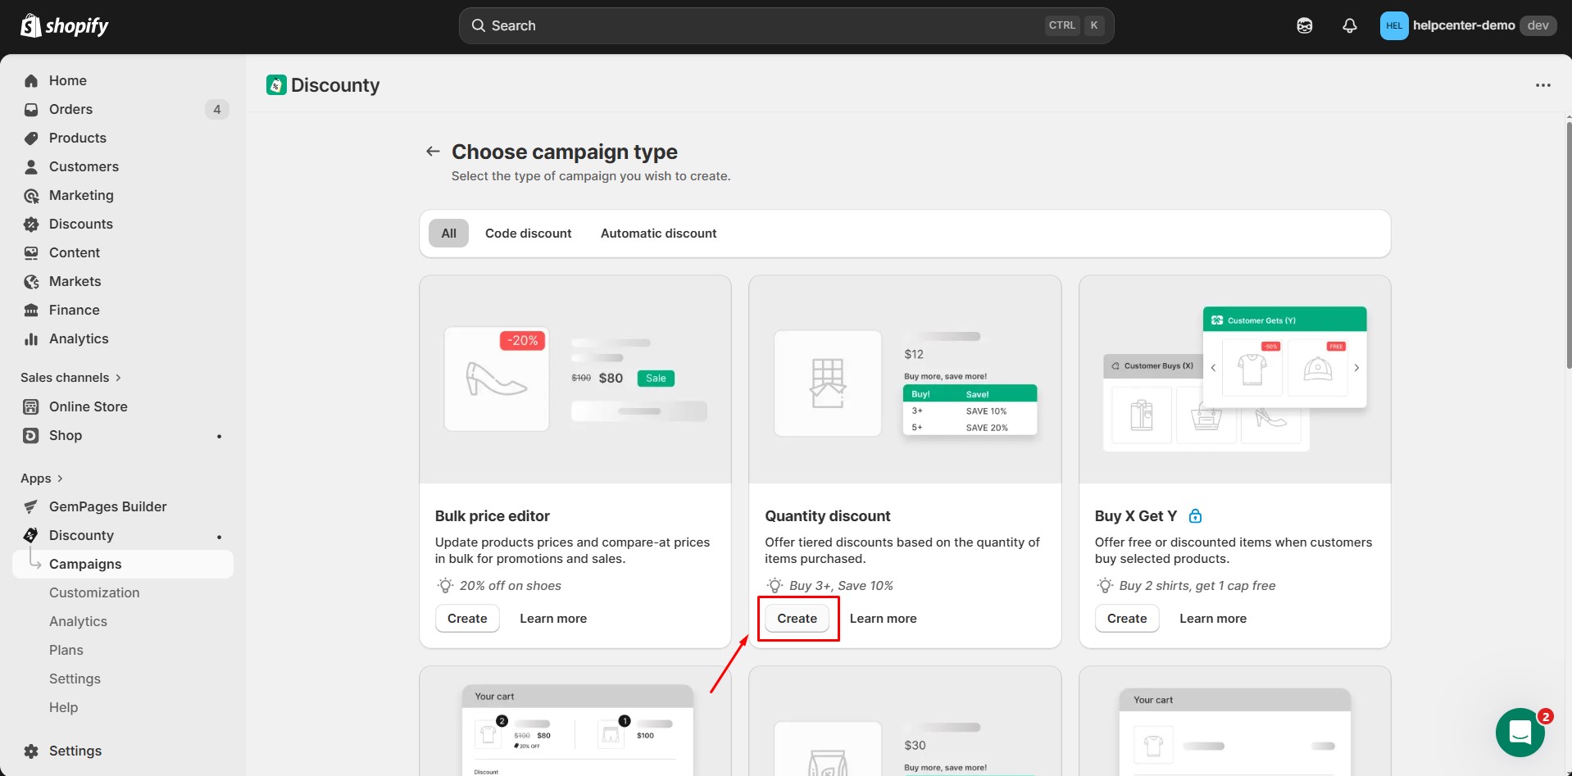The image size is (1572, 776).
Task: Click the Discounty app icon in the header
Action: [x=275, y=84]
